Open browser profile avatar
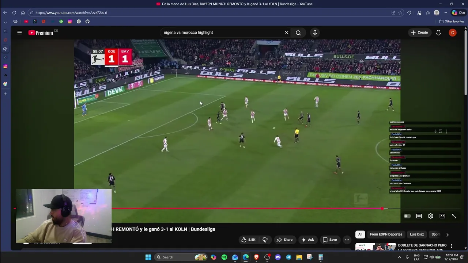468x263 pixels. [437, 12]
